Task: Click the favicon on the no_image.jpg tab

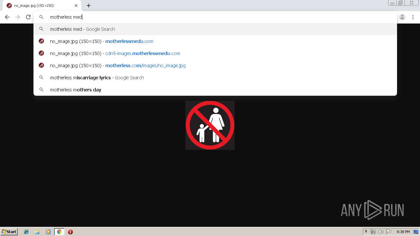Action: click(9, 6)
